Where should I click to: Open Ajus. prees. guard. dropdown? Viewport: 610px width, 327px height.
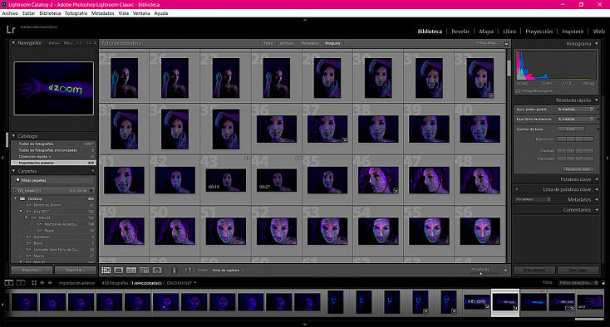(576, 109)
